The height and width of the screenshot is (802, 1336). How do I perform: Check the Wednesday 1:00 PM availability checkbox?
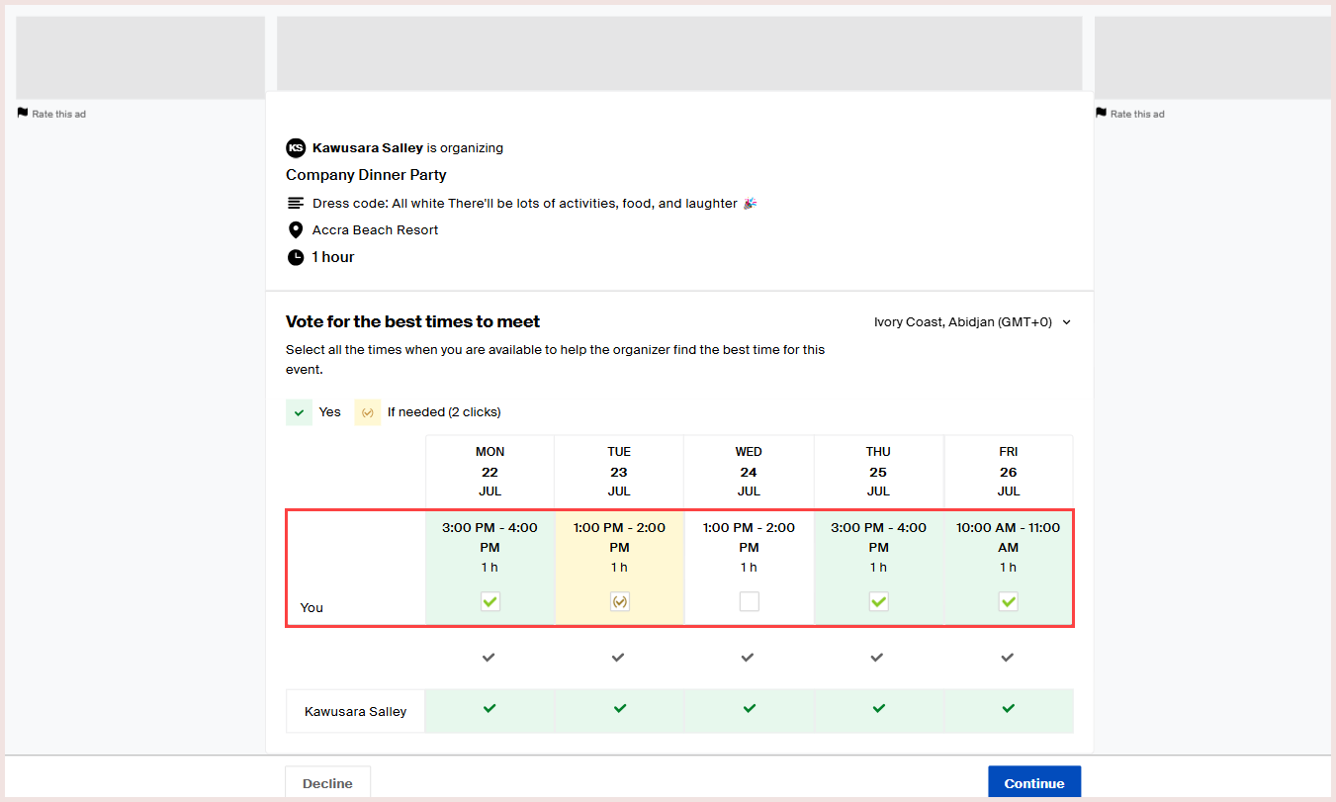749,601
